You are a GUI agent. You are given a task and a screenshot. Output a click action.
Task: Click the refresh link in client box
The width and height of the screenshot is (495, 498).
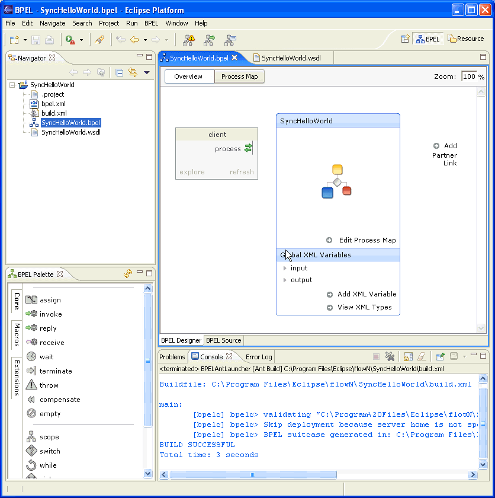[242, 172]
